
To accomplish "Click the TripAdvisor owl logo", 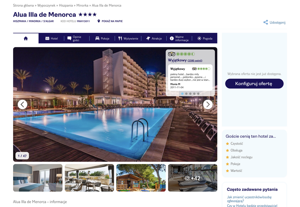I will pos(171,54).
